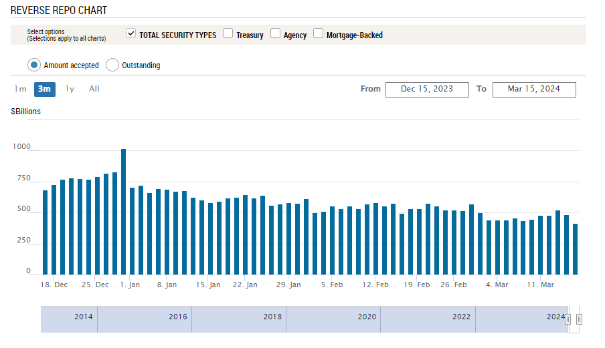Grab the left navigator handle near 2024

click(x=568, y=319)
